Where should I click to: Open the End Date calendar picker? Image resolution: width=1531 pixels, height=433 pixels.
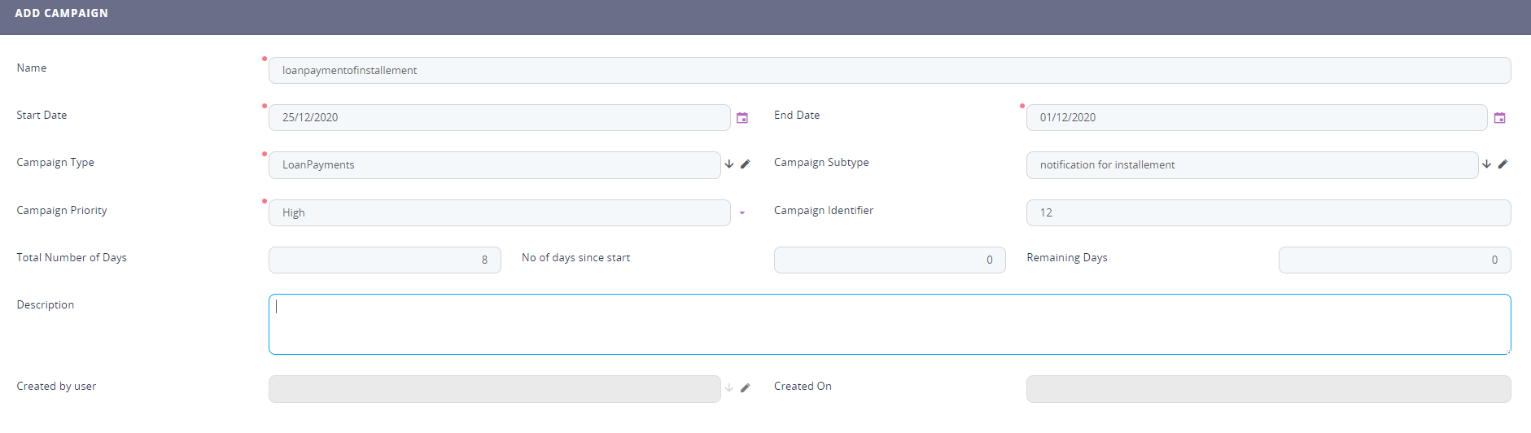pyautogui.click(x=1499, y=118)
